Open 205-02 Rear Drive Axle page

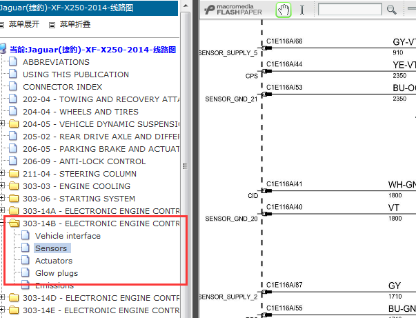(101, 137)
